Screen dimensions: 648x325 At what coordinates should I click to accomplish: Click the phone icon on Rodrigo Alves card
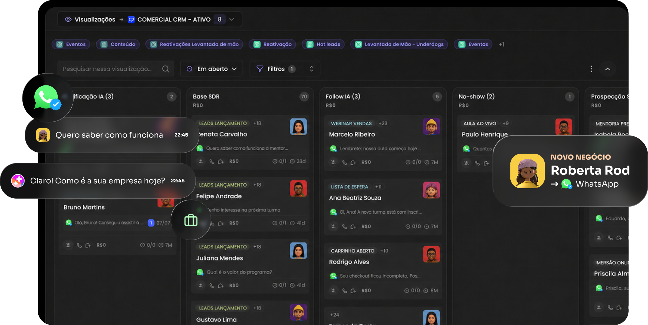[344, 290]
